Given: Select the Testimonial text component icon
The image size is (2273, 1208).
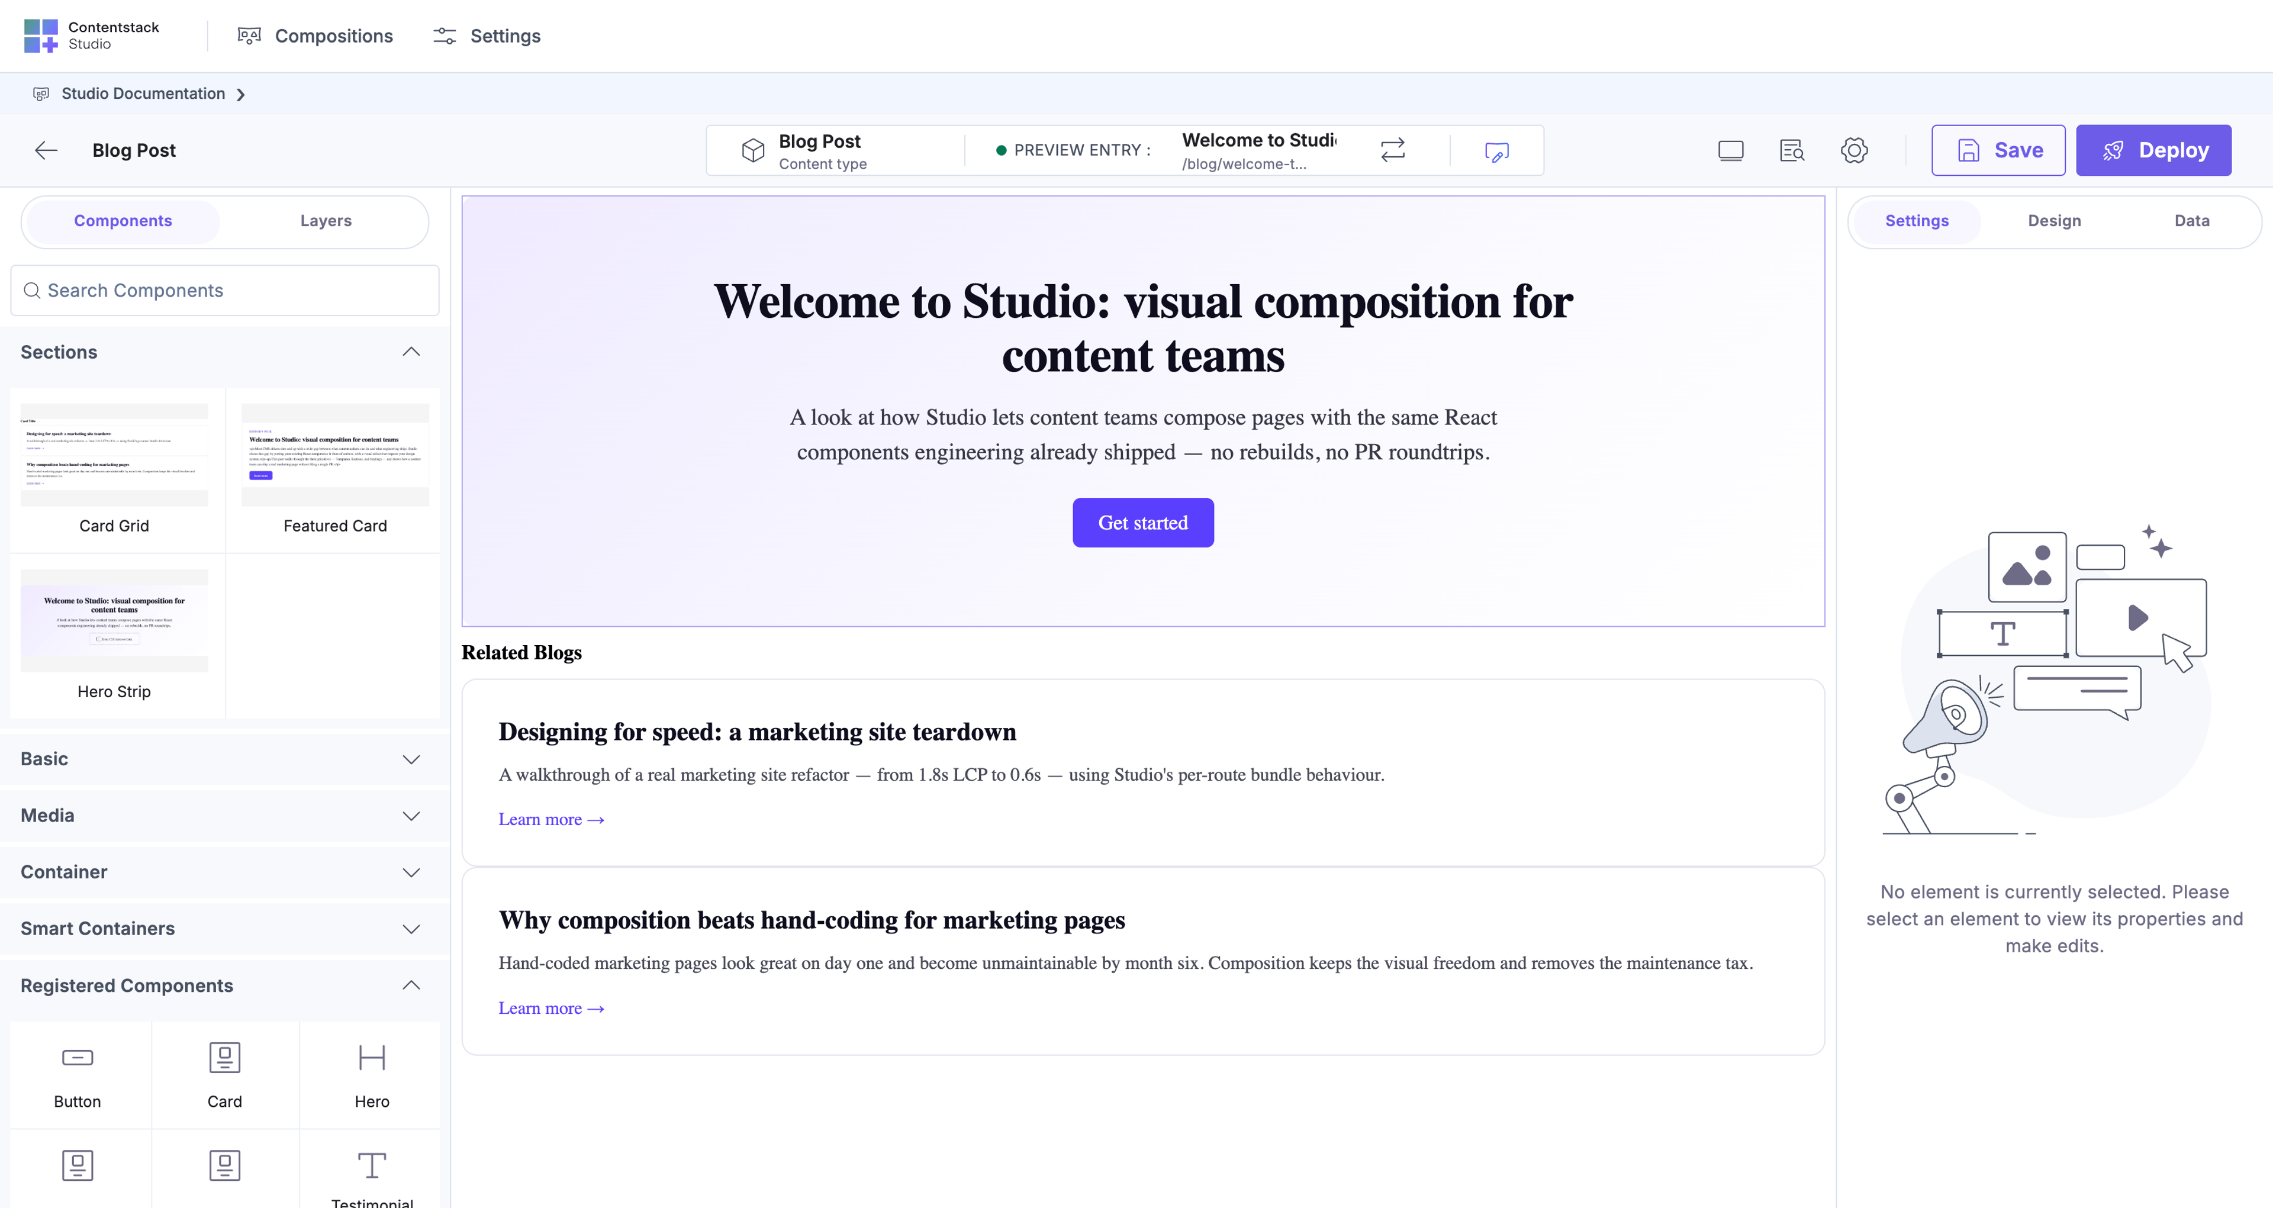Looking at the screenshot, I should (x=372, y=1165).
